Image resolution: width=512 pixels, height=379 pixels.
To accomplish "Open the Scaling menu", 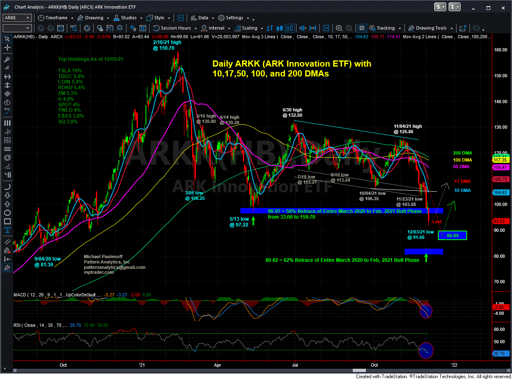I will coord(249,28).
